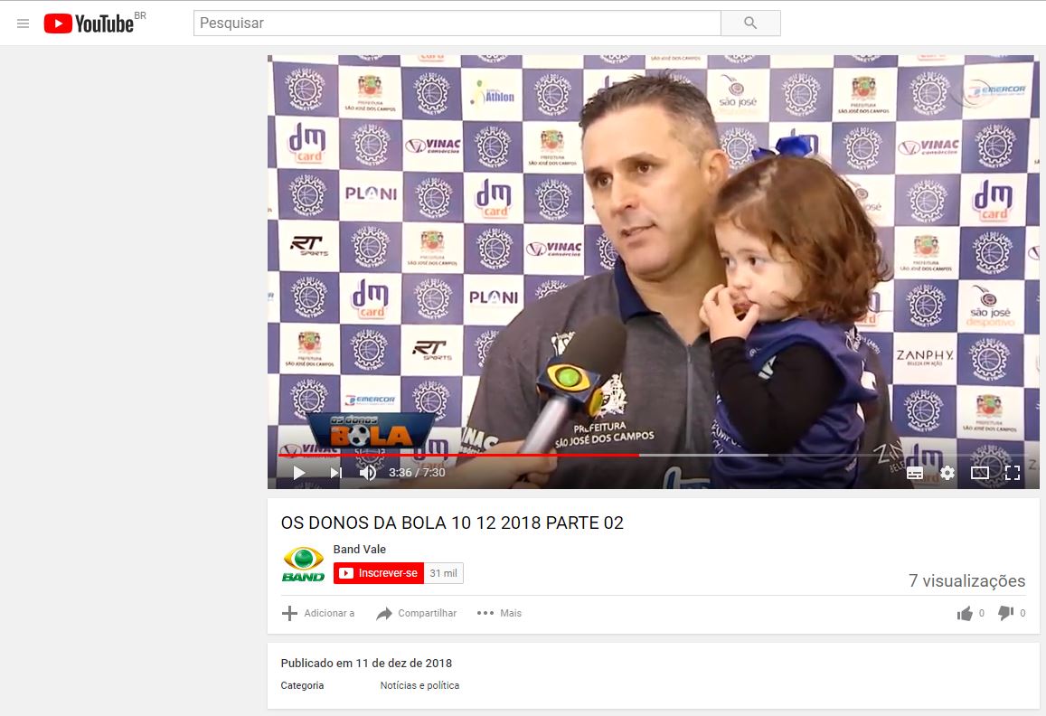
Task: Open the Adicionar a menu
Action: [x=318, y=613]
